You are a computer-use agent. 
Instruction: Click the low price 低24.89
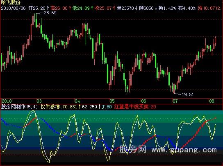81,8
